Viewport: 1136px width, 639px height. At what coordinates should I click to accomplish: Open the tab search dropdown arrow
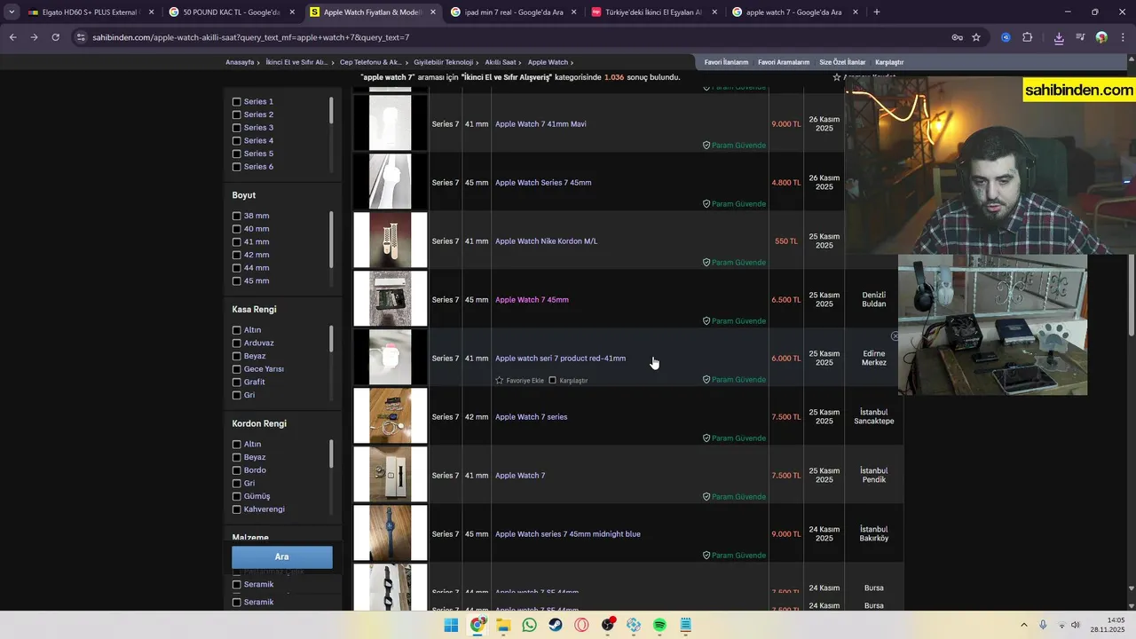(11, 12)
